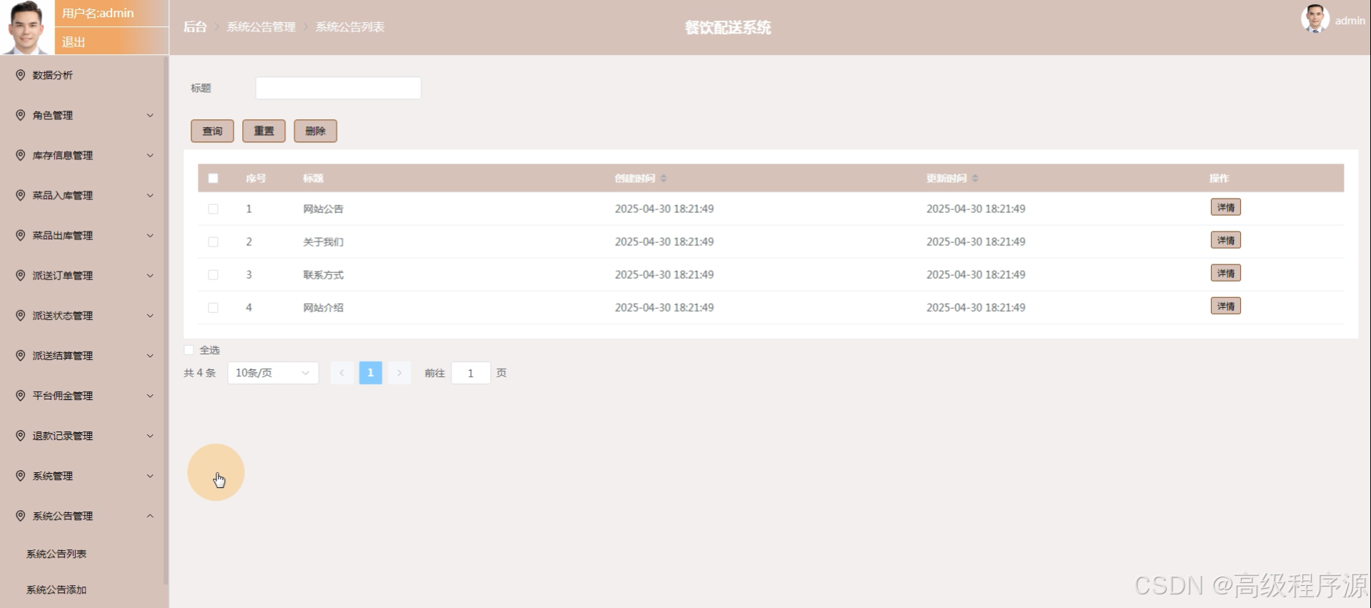
Task: Click the sidebar vertical scrollbar
Action: [x=166, y=322]
